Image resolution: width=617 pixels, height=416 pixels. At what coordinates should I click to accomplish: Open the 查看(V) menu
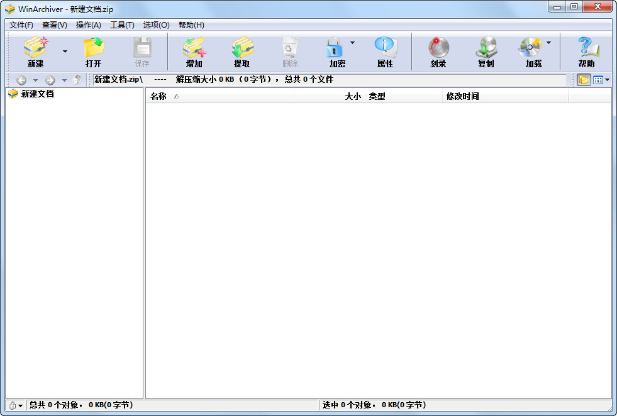click(55, 25)
